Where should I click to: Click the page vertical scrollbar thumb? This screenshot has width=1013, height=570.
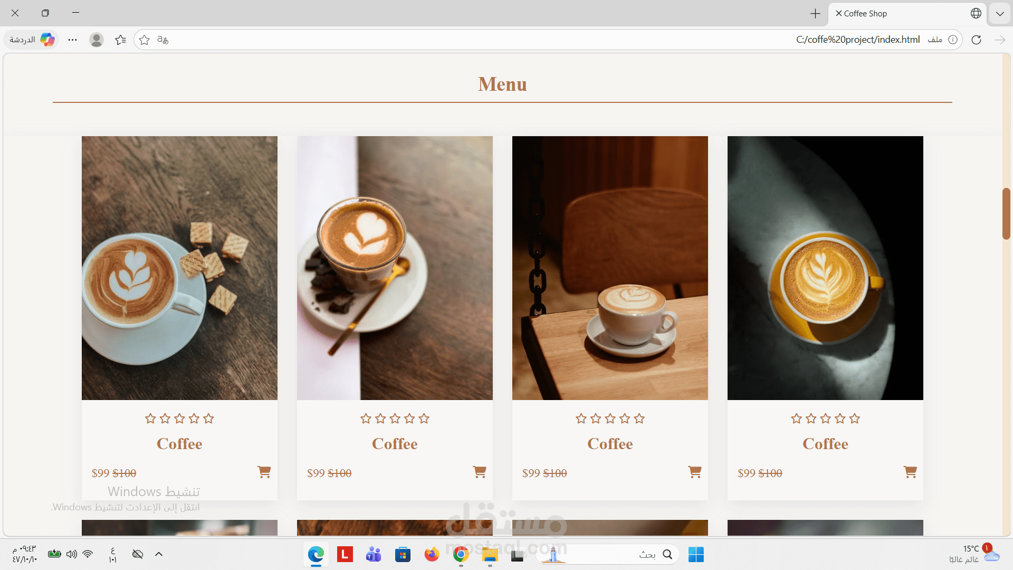(1006, 213)
